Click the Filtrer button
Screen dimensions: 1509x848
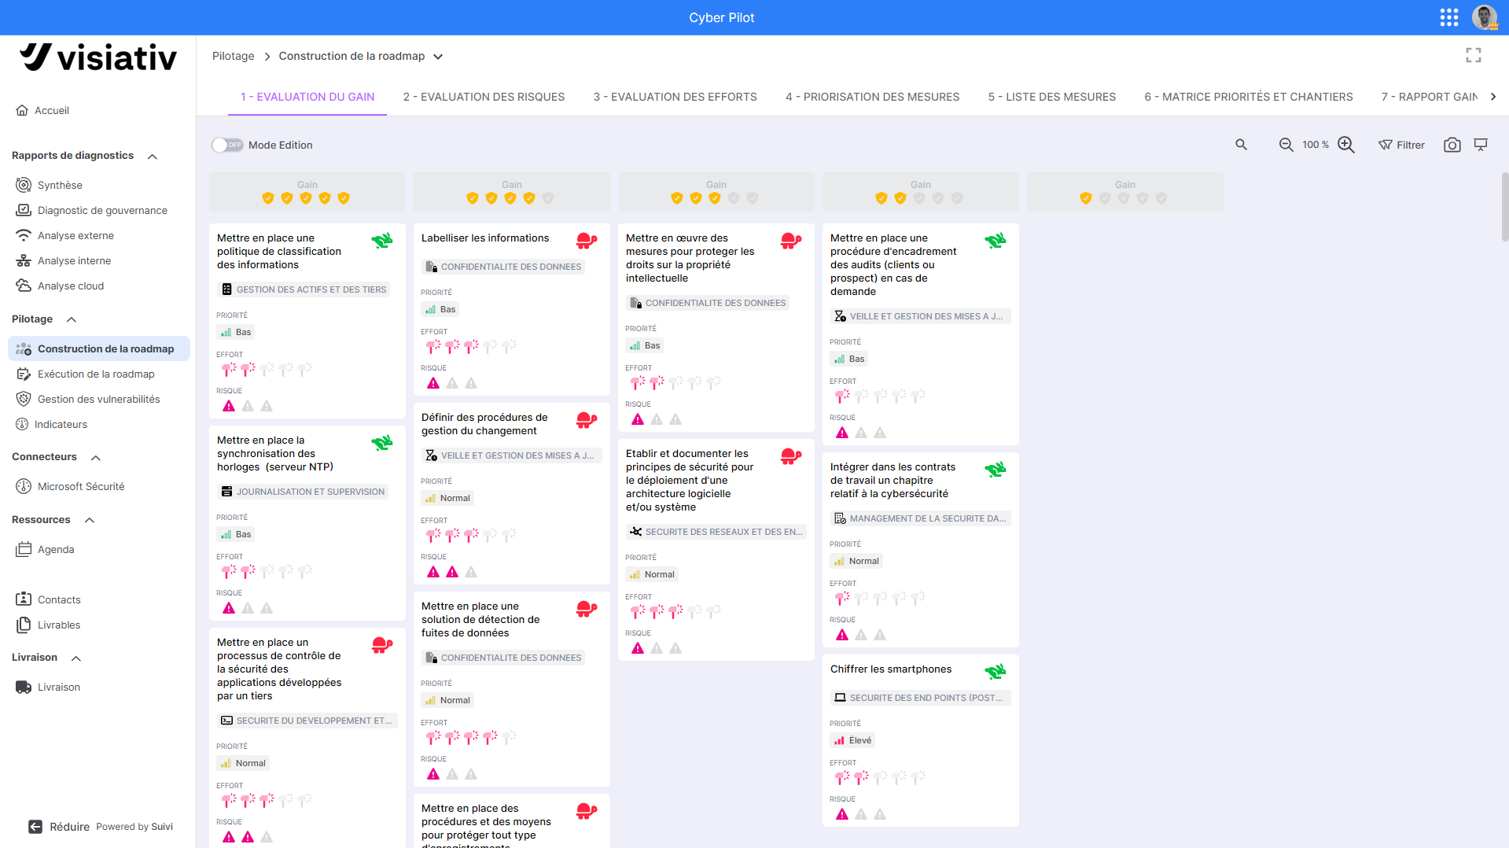click(x=1401, y=145)
